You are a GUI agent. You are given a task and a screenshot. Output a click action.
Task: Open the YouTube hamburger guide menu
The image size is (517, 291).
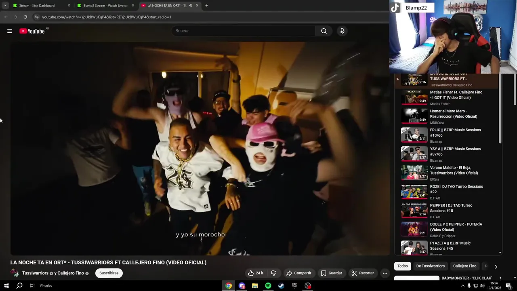tap(10, 31)
